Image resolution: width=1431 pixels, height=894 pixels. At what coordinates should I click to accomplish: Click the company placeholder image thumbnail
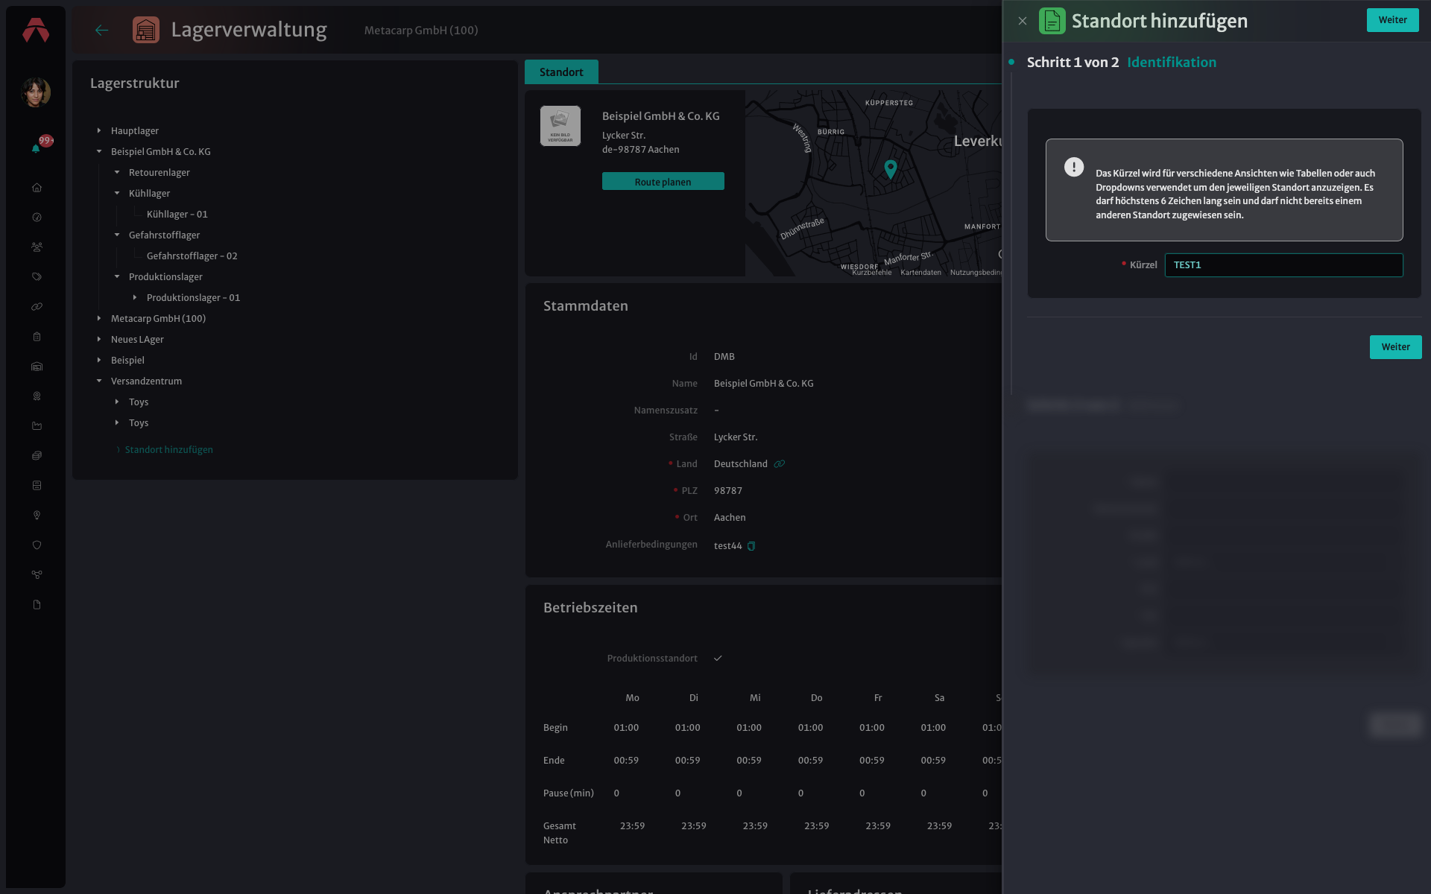point(560,126)
